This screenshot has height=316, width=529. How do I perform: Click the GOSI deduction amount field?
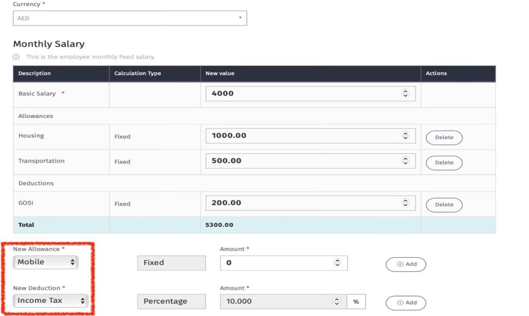point(304,203)
